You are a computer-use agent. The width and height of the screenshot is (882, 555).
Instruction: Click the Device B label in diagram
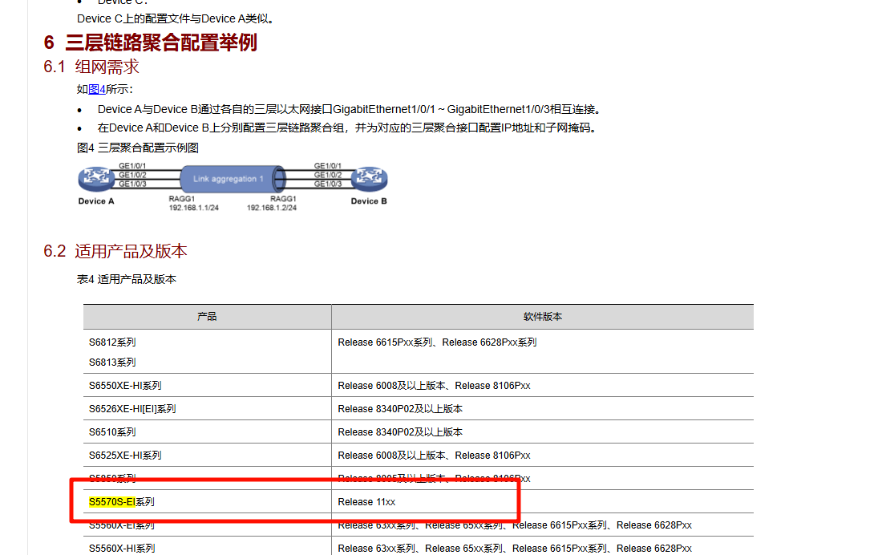pos(369,201)
